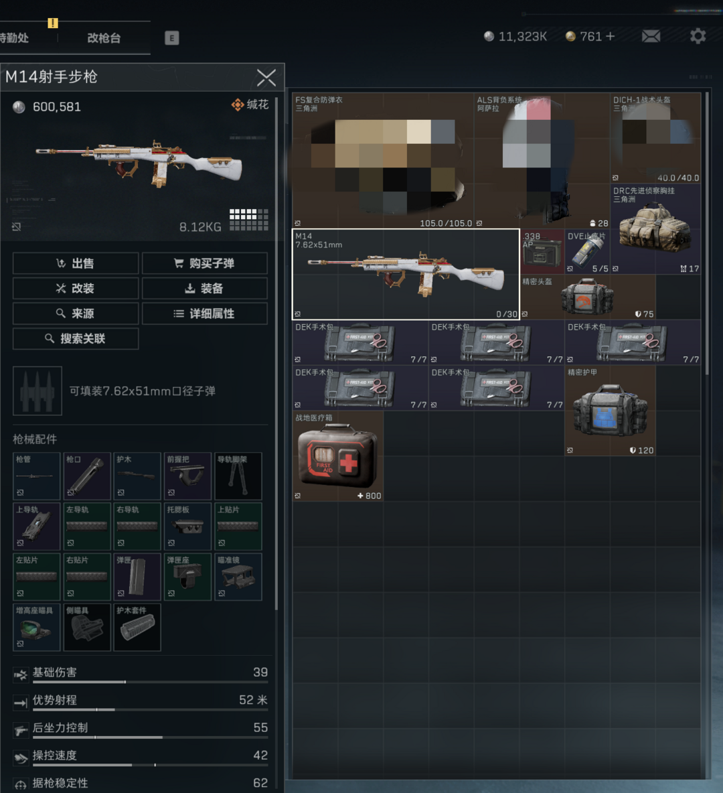The width and height of the screenshot is (723, 793).
Task: Select the 精密护甲 armor repair kit
Action: click(610, 411)
